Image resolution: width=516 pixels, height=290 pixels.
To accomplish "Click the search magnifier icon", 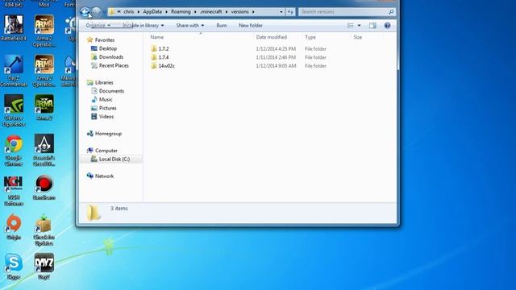I will click(x=391, y=12).
